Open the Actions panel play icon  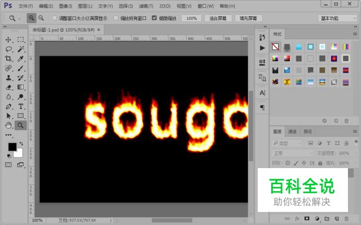click(262, 48)
